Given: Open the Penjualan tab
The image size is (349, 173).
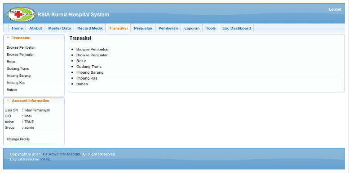Looking at the screenshot, I should click(x=143, y=28).
